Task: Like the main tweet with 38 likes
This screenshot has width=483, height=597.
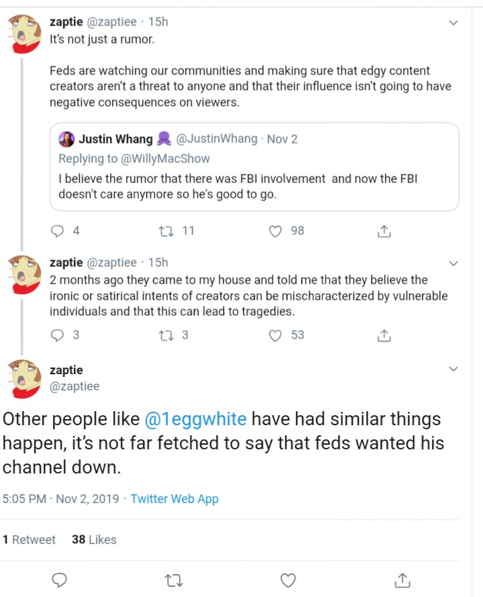Action: click(288, 580)
